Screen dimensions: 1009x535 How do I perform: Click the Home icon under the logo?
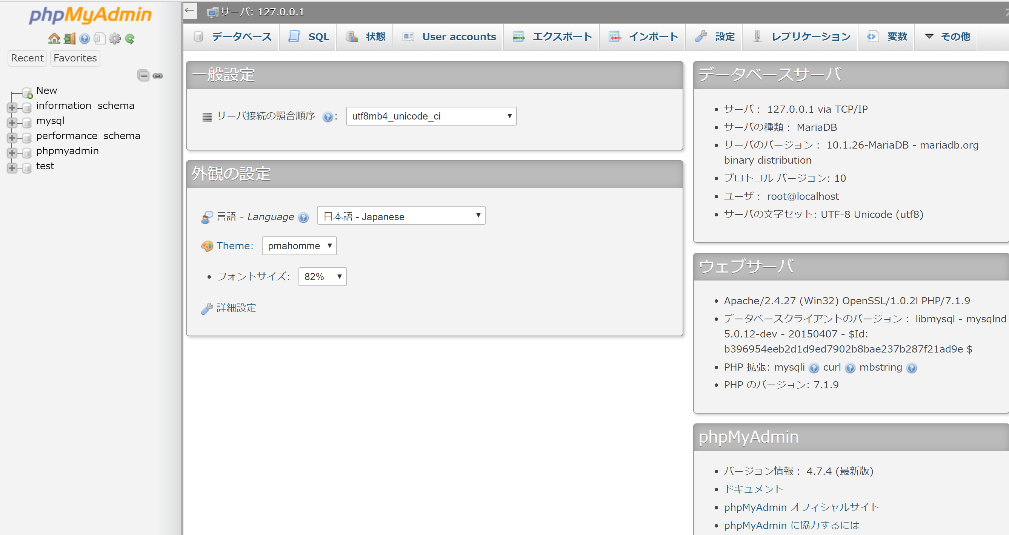pos(54,38)
